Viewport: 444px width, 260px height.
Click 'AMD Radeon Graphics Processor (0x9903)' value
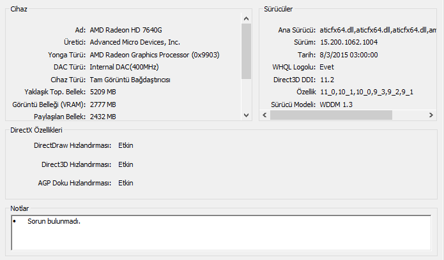pos(155,55)
